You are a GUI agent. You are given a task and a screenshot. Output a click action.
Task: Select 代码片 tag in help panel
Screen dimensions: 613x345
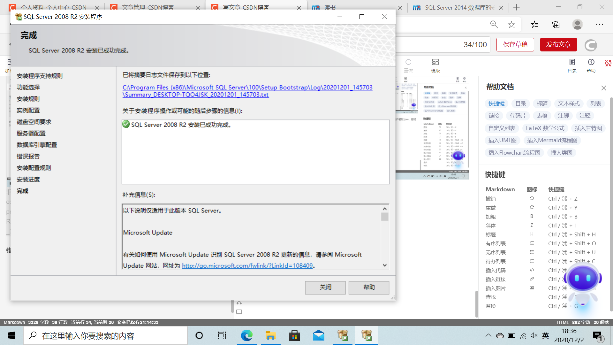point(518,116)
